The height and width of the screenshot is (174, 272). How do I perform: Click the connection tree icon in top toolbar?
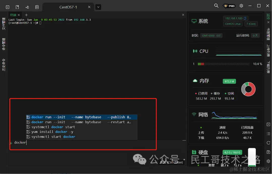27,7
